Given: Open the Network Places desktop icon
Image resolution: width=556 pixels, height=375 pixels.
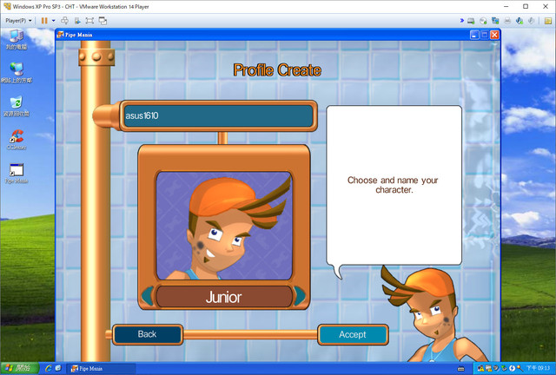Looking at the screenshot, I should [17, 73].
